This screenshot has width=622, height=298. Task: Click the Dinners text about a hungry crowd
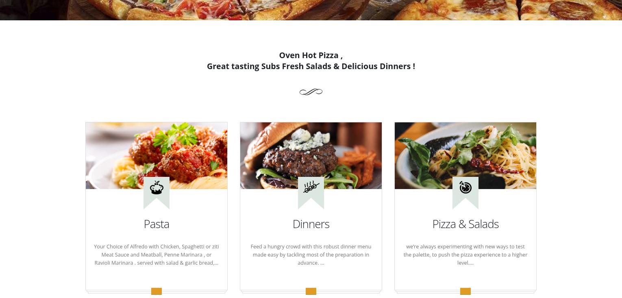pos(311,254)
